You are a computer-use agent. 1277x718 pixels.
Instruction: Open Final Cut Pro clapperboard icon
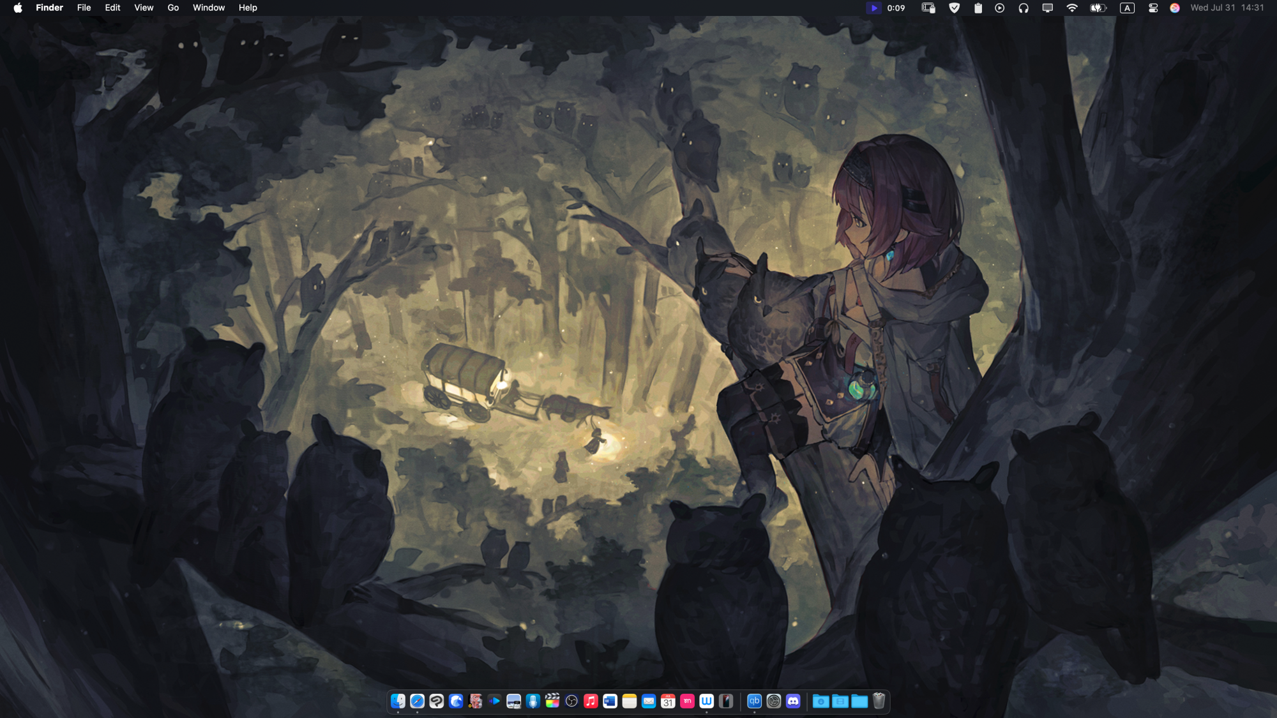coord(552,701)
